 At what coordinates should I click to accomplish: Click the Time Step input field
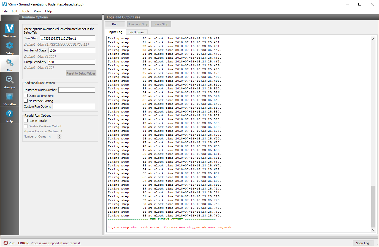[x=67, y=39]
